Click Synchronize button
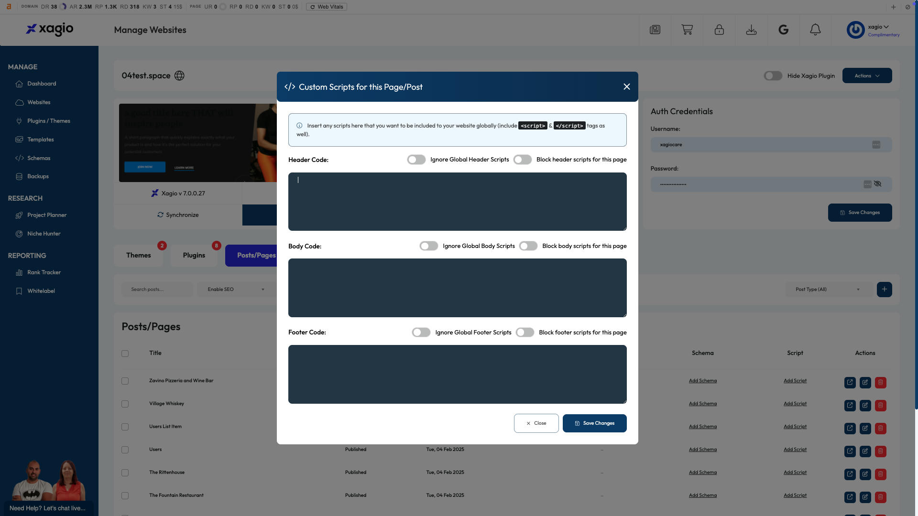The width and height of the screenshot is (918, 516). 178,215
